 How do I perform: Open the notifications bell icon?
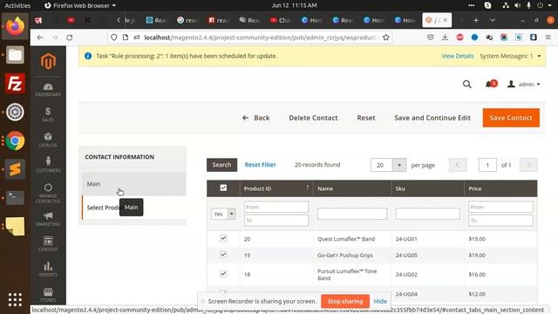489,85
